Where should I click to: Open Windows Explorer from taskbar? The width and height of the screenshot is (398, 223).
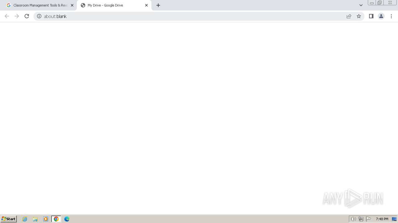point(35,219)
